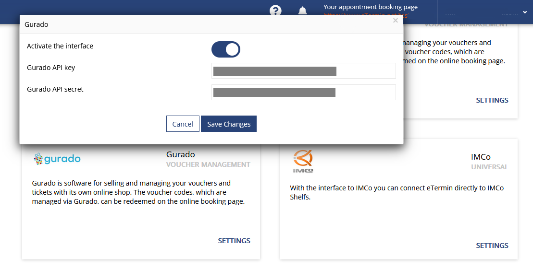Click 'Your appointment booking page' header text
The height and width of the screenshot is (269, 533).
[x=371, y=7]
